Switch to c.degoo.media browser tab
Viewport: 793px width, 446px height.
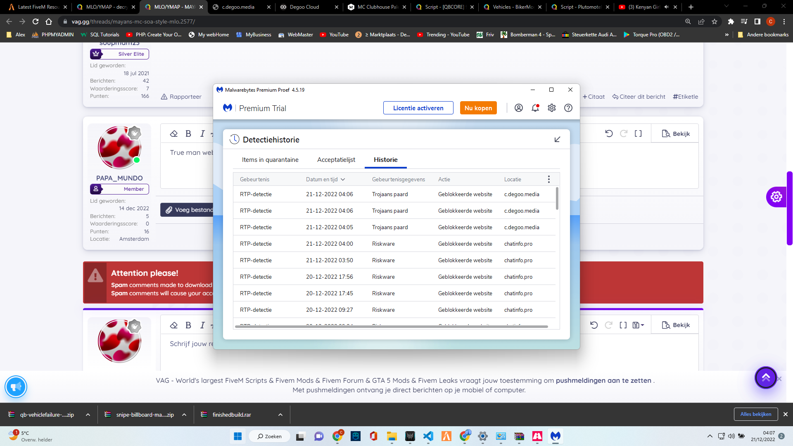pyautogui.click(x=241, y=7)
